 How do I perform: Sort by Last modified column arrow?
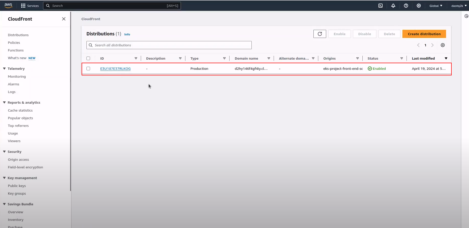coord(446,58)
